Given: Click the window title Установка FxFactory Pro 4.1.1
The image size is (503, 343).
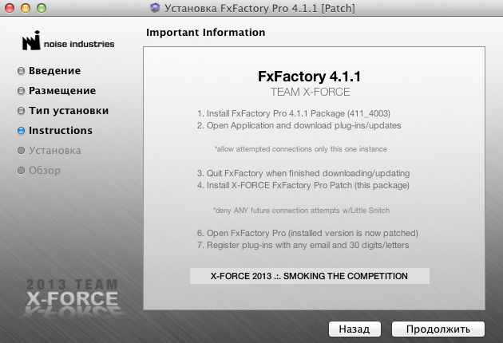Looking at the screenshot, I should pyautogui.click(x=259, y=8).
